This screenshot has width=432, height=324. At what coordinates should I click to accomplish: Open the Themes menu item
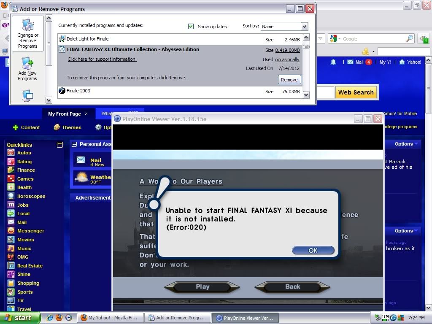[x=67, y=127]
